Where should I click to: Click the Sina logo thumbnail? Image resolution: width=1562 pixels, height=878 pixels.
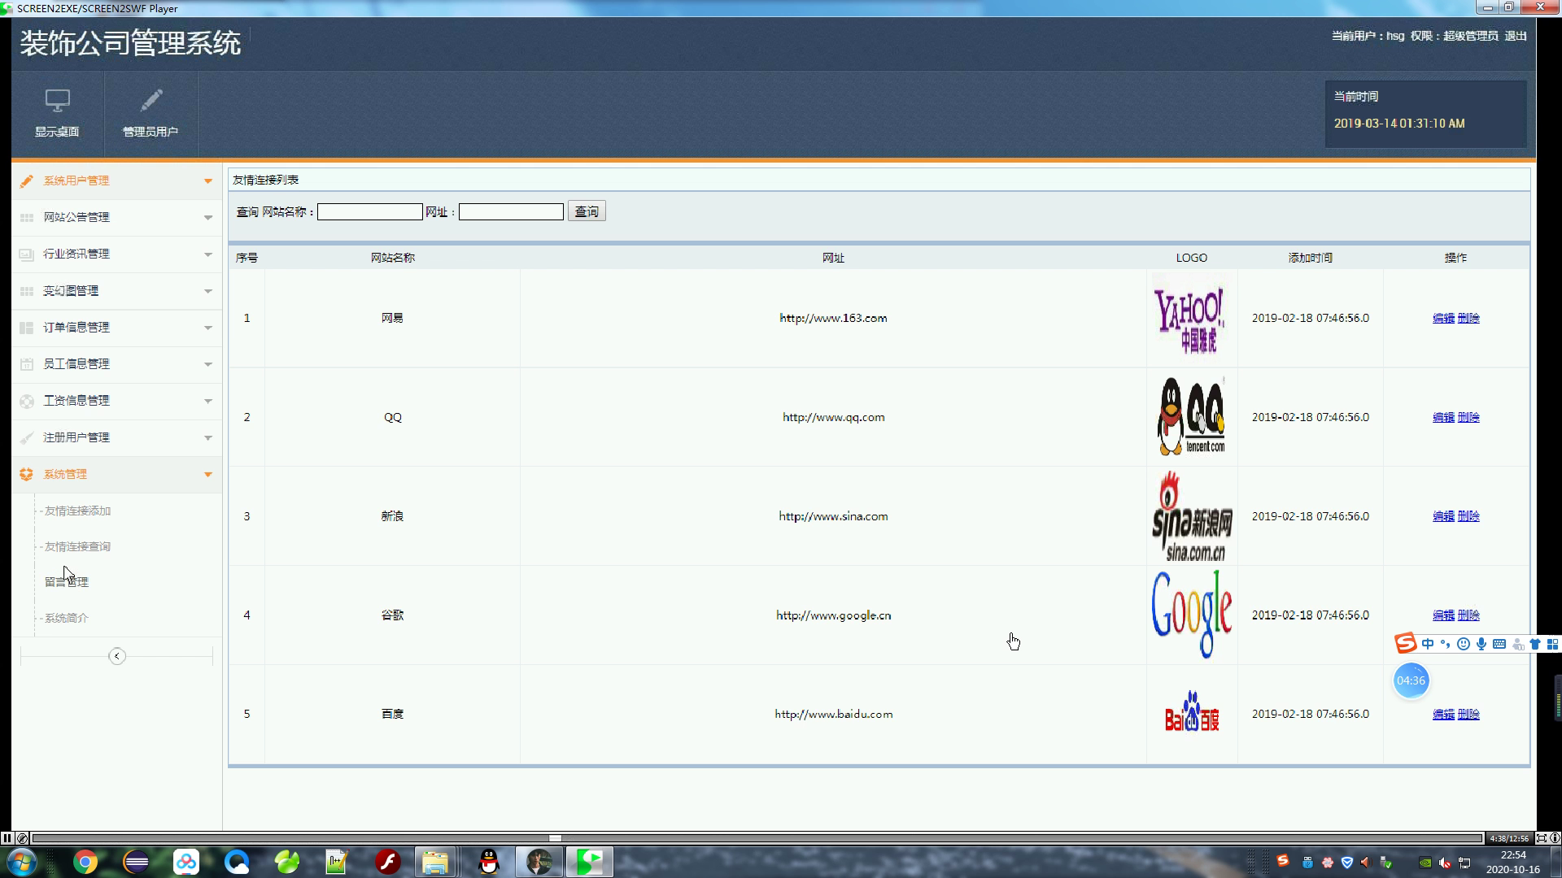1192,516
